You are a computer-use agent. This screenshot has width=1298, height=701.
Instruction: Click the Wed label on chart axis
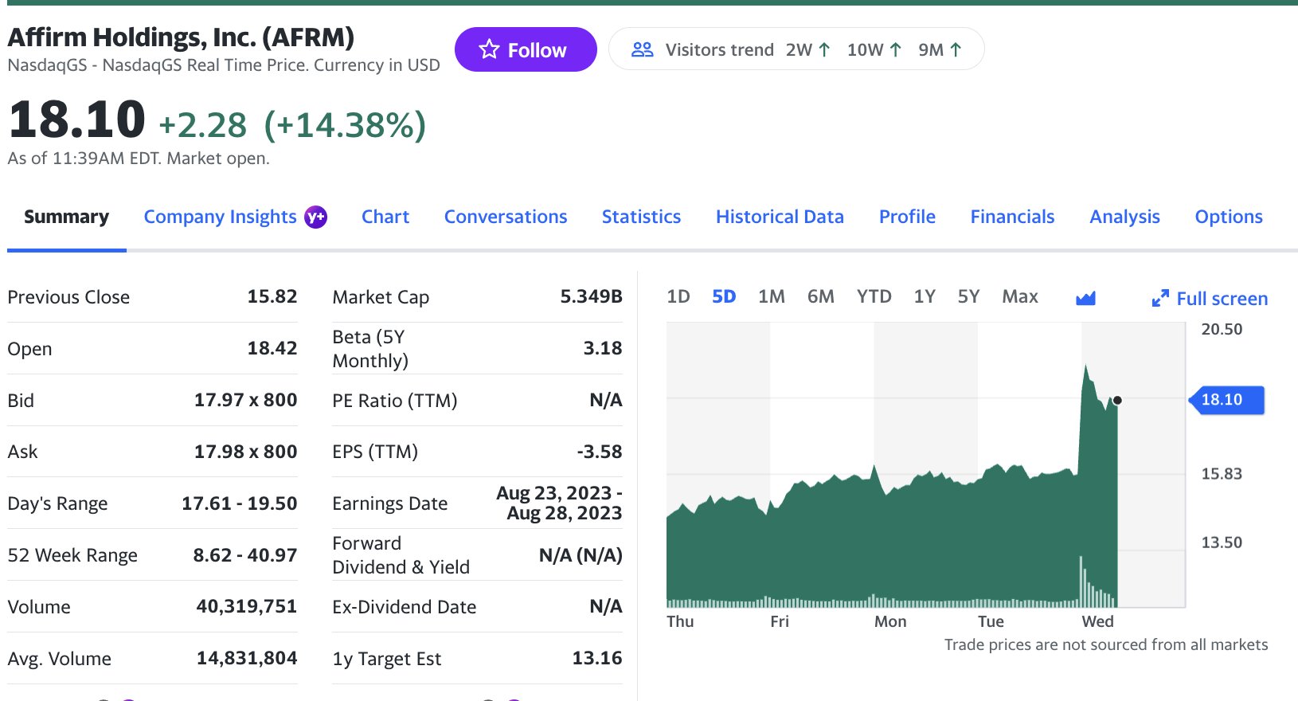[x=1097, y=621]
